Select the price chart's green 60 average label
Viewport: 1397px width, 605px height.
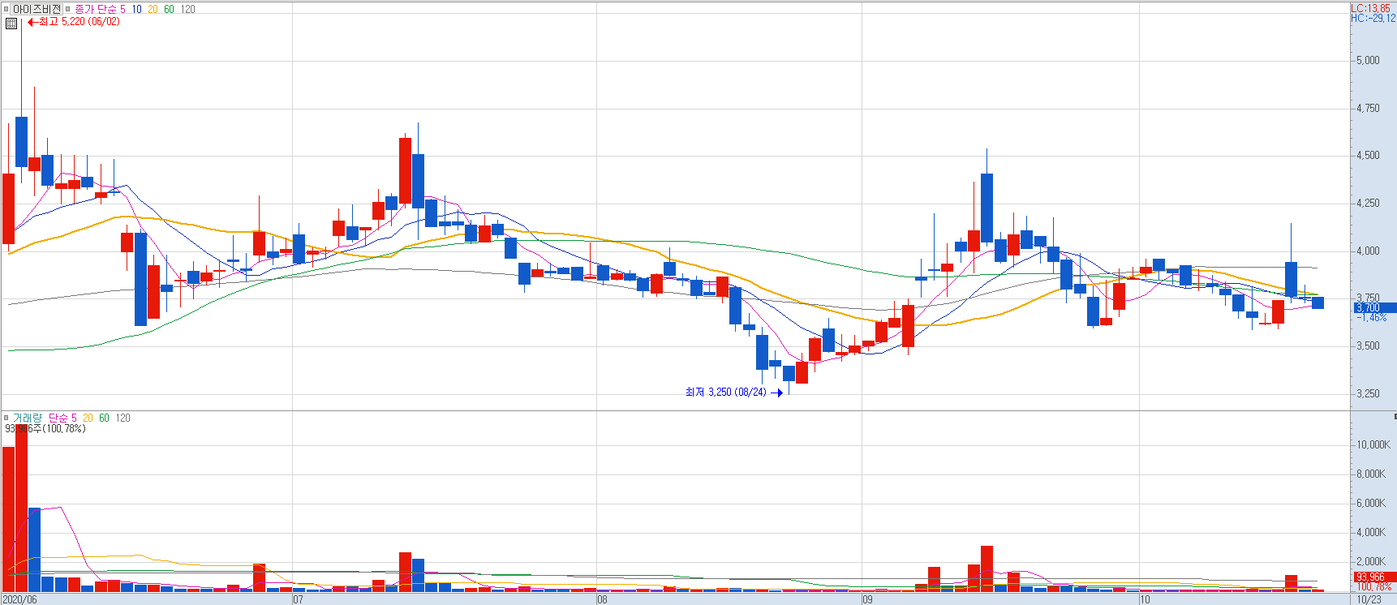coord(169,9)
